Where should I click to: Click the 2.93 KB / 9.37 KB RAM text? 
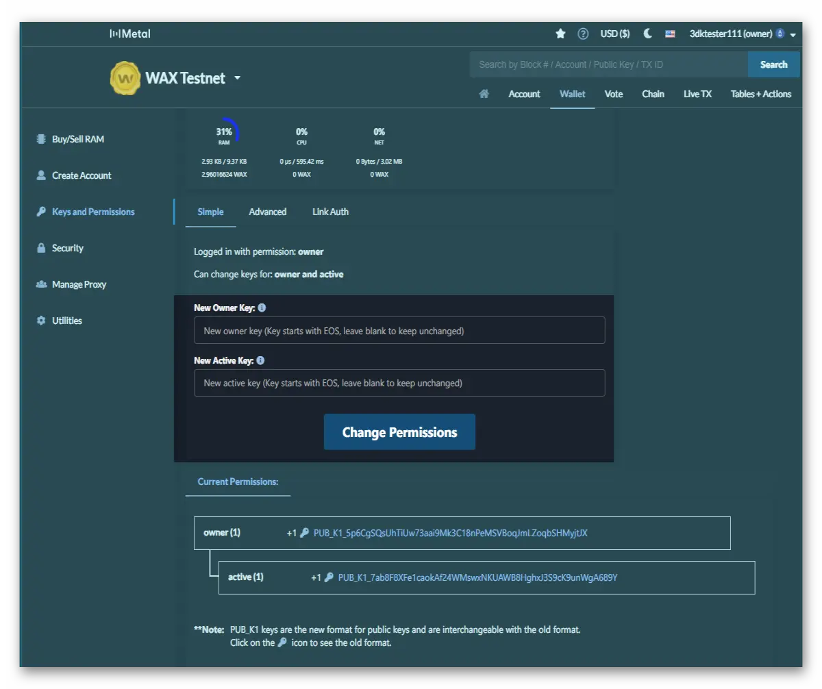tap(224, 162)
